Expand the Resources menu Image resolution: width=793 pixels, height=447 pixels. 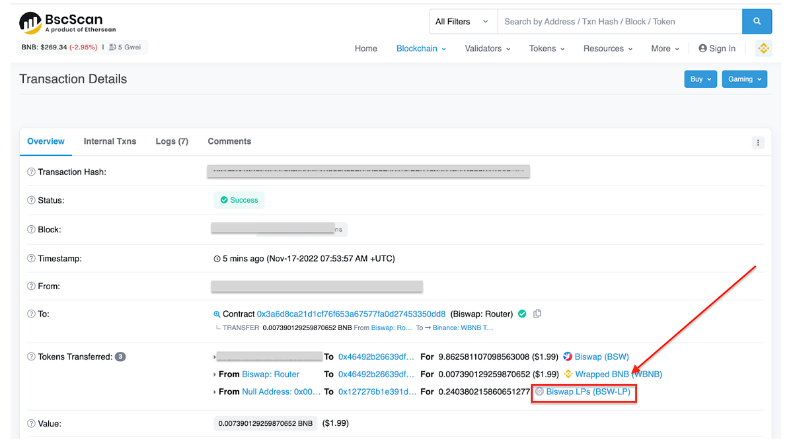click(x=608, y=48)
